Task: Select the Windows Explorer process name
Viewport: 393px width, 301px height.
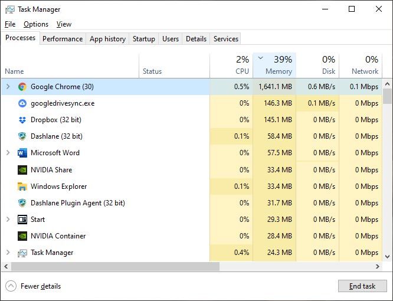Action: coord(58,187)
